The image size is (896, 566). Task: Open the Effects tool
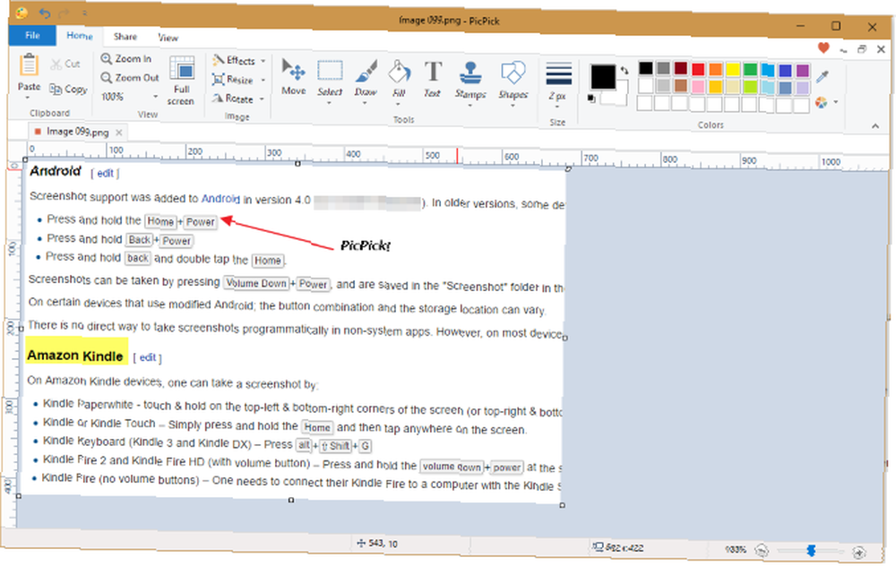pos(234,60)
